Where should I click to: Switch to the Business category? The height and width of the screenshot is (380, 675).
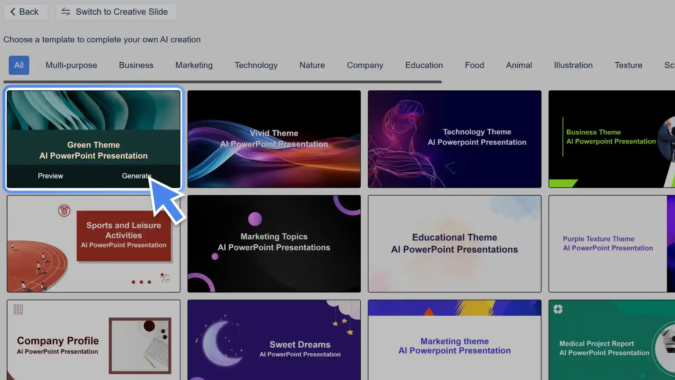point(136,65)
